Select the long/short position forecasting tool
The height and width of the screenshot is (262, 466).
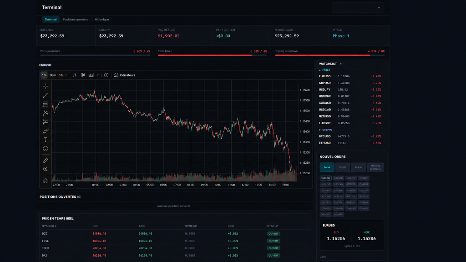(46, 122)
